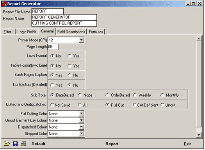This screenshot has height=150, width=205.
Task: Maximize the Report Generator window
Action: point(193,4)
